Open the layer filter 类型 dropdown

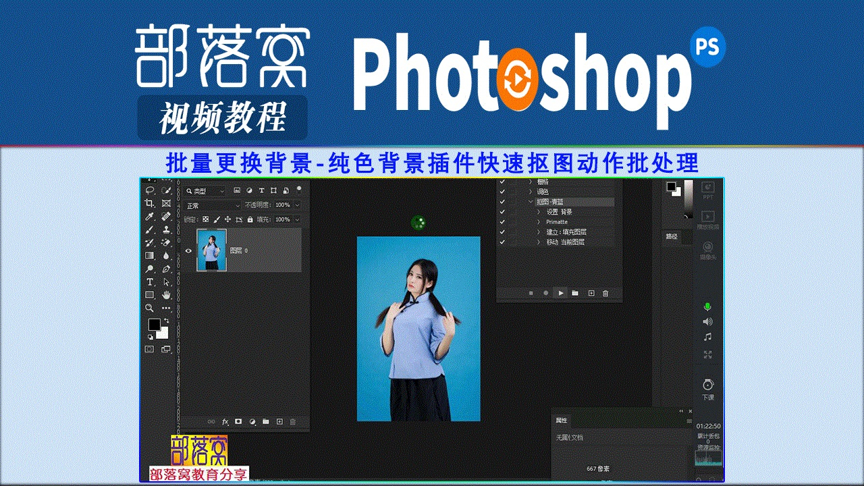coord(205,191)
